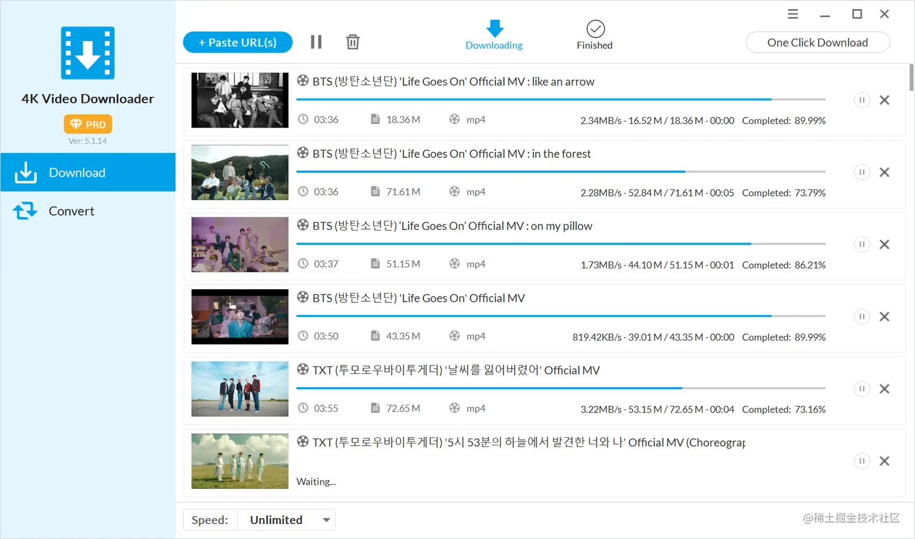
Task: Click the 4K Video Downloader logo
Action: [x=88, y=53]
